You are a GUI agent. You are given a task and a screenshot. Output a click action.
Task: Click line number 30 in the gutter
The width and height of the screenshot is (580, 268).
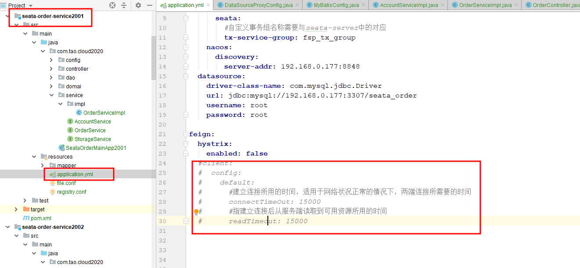coord(162,221)
